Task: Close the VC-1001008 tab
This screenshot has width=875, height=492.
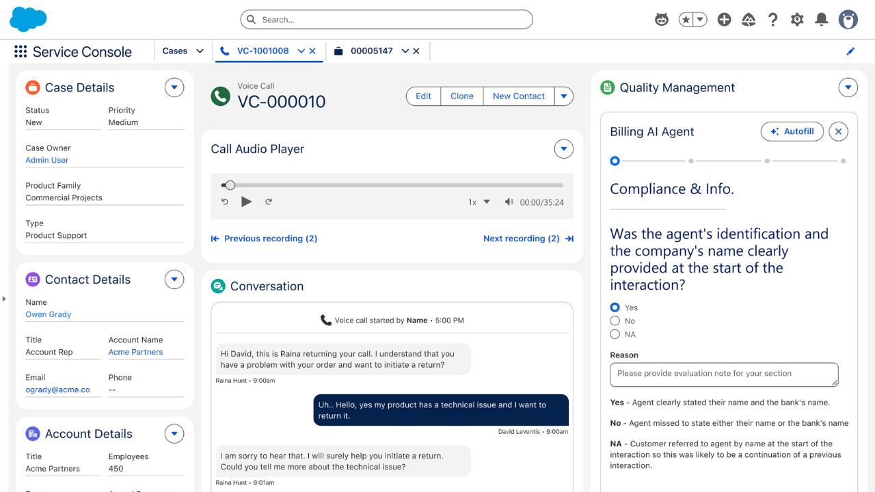Action: (312, 51)
